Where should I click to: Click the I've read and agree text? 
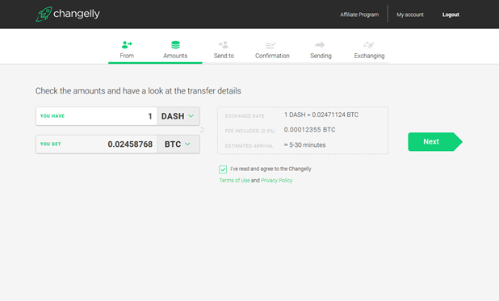(x=270, y=169)
